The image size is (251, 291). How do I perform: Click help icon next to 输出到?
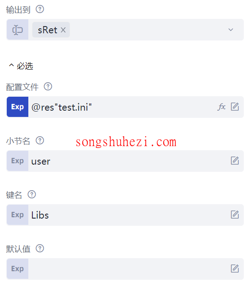click(x=40, y=9)
